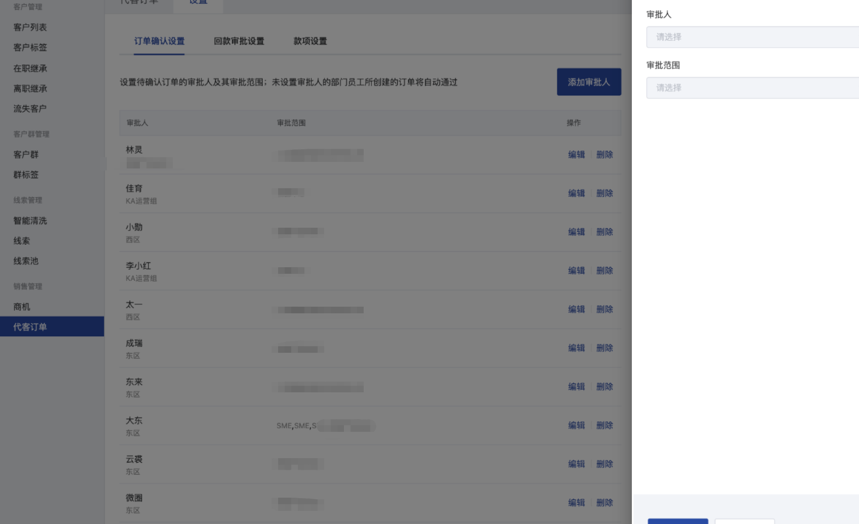859x524 pixels.
Task: Click 删除 for approver 小勋
Action: tap(604, 232)
